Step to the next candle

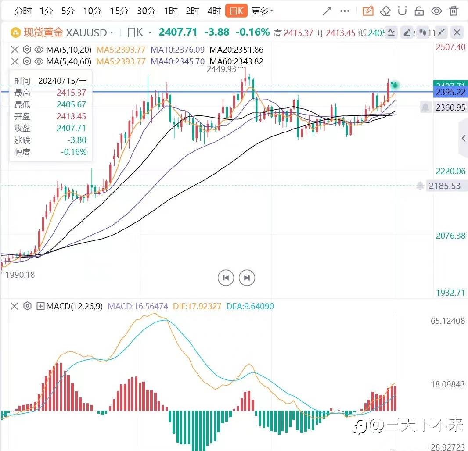[247, 278]
